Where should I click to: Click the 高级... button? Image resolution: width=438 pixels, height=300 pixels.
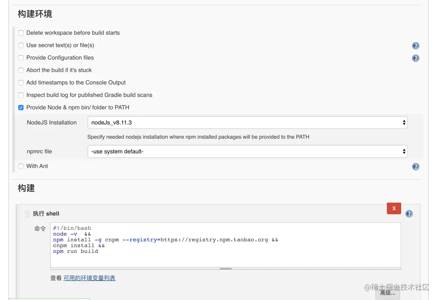tap(387, 293)
